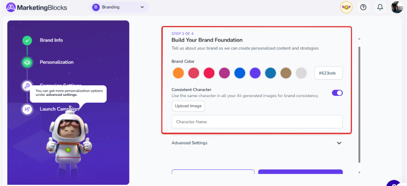Screen dimensions: 407x186
Task: Click the Upload Image button
Action: (x=188, y=106)
